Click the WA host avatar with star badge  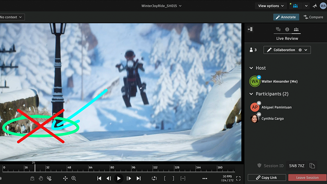tap(255, 81)
